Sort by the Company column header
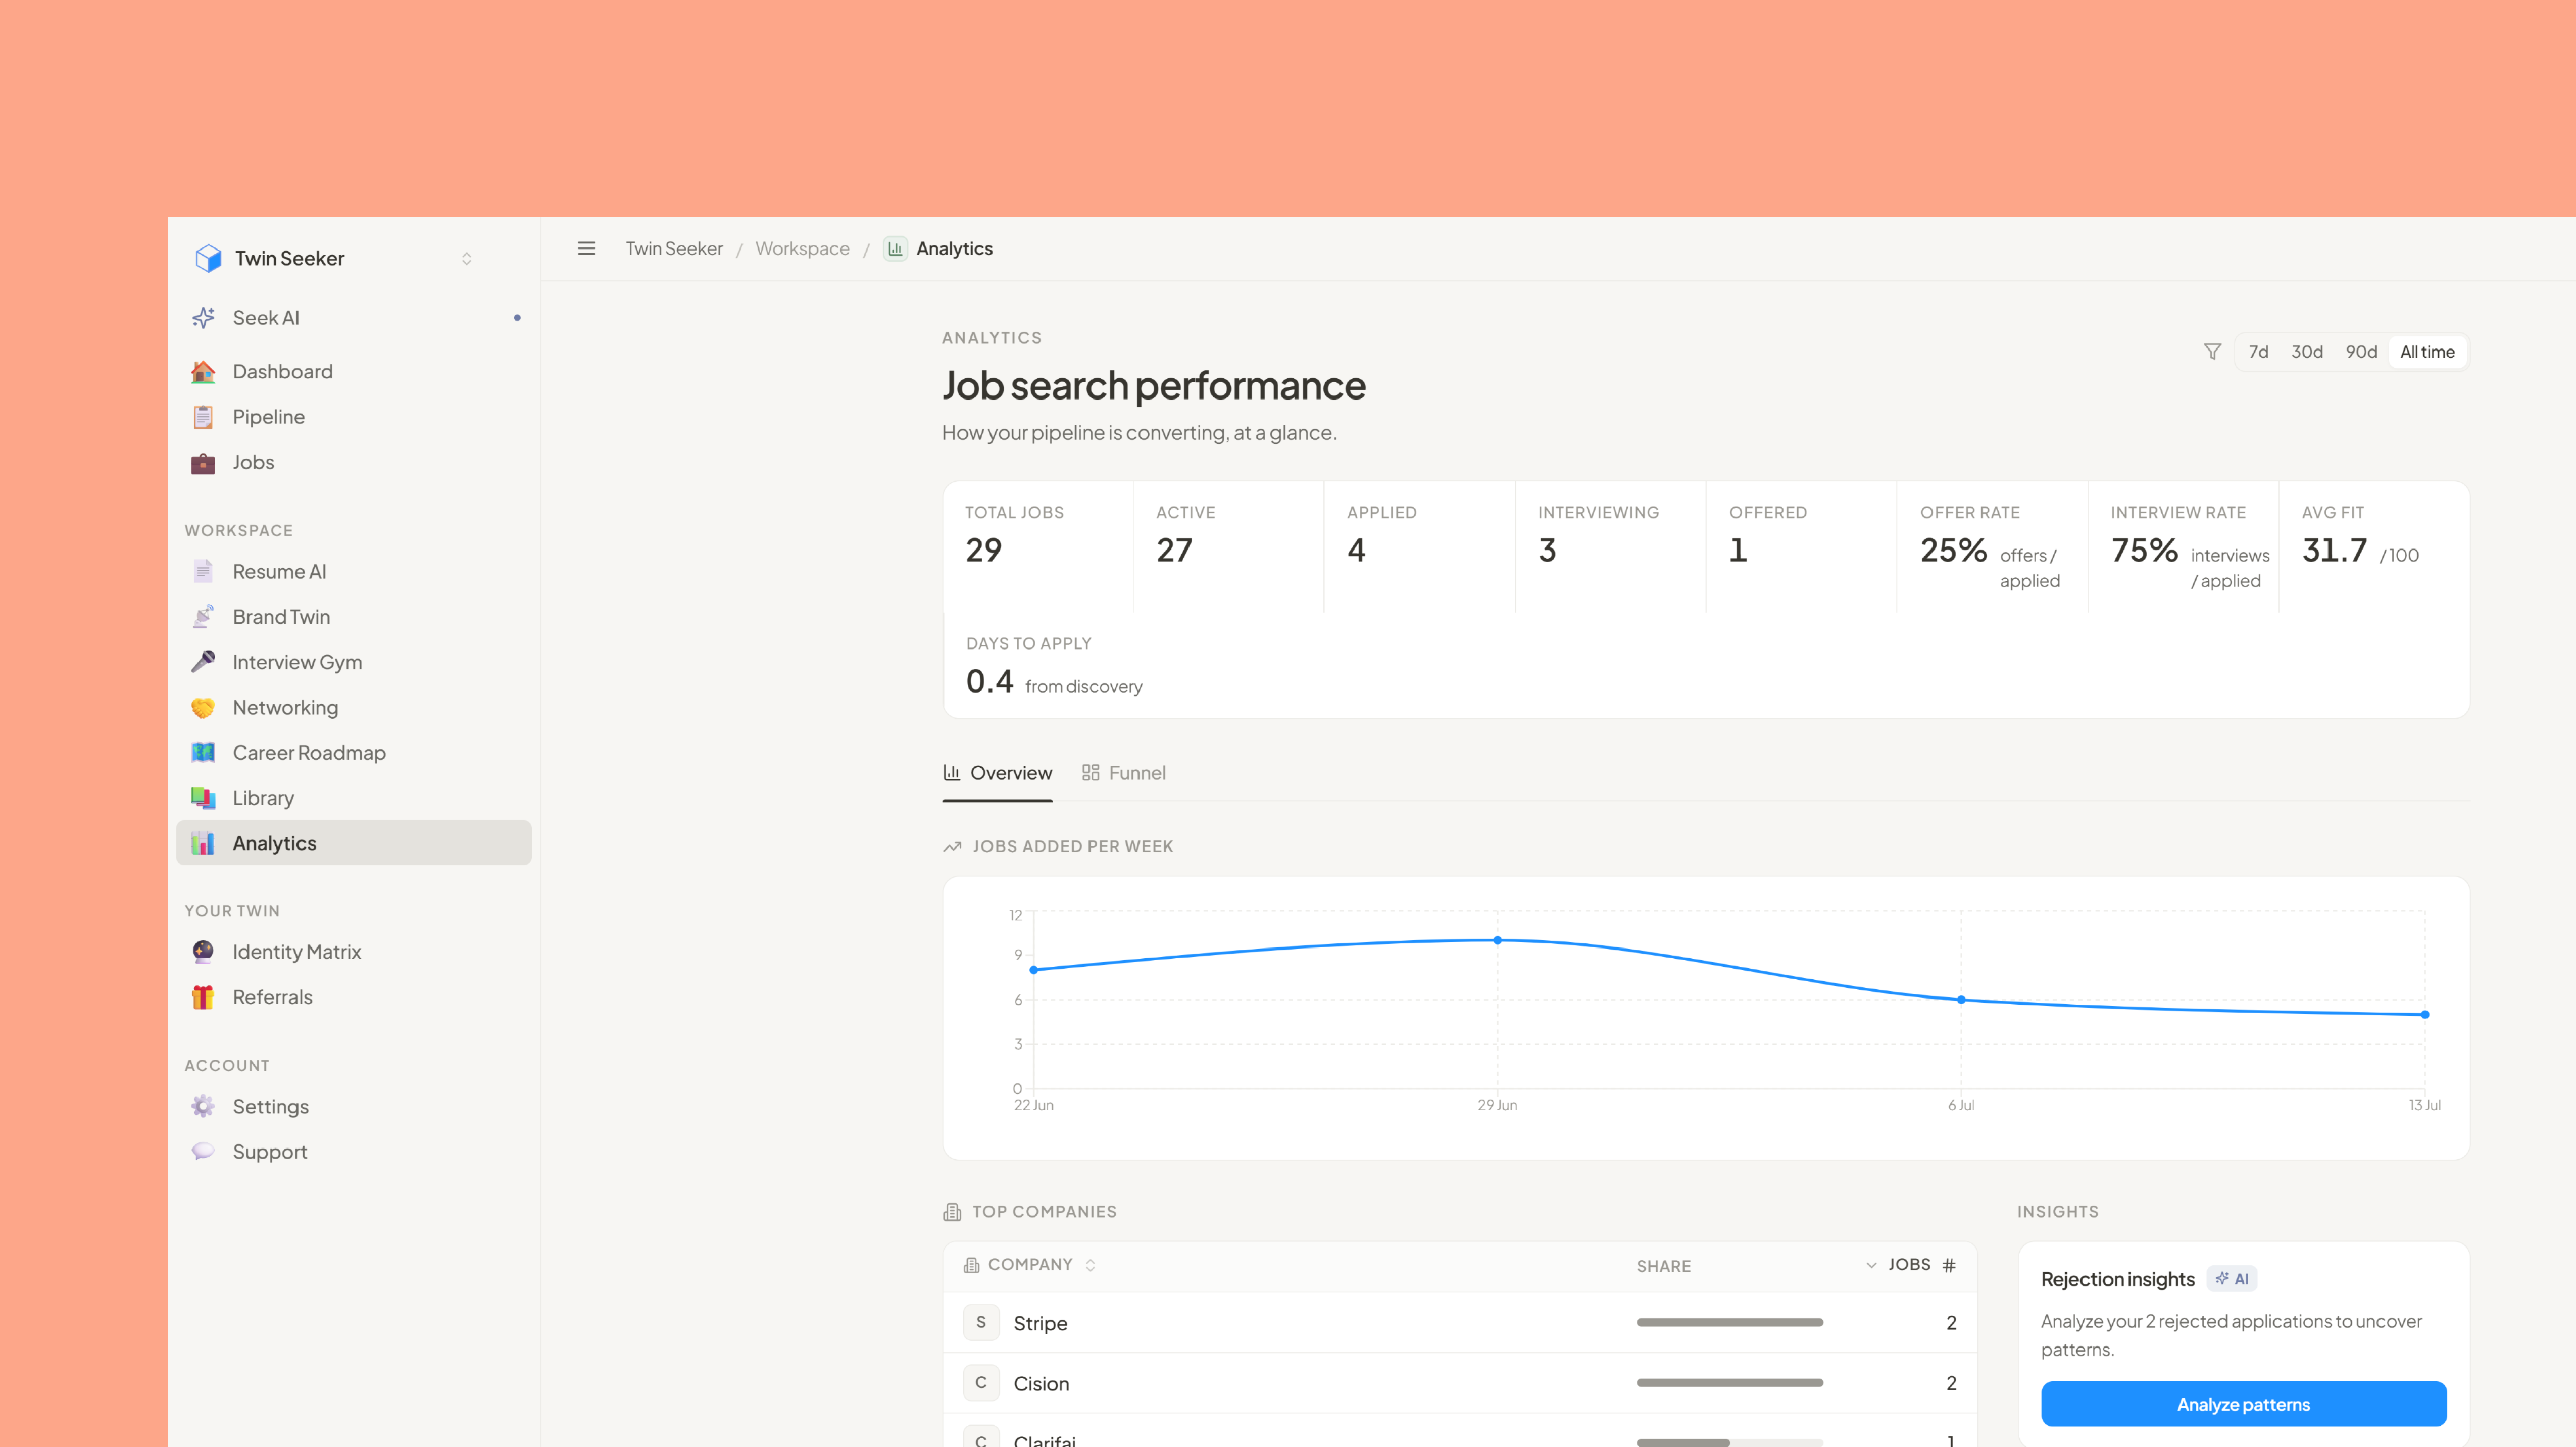This screenshot has width=2576, height=1447. click(1030, 1265)
